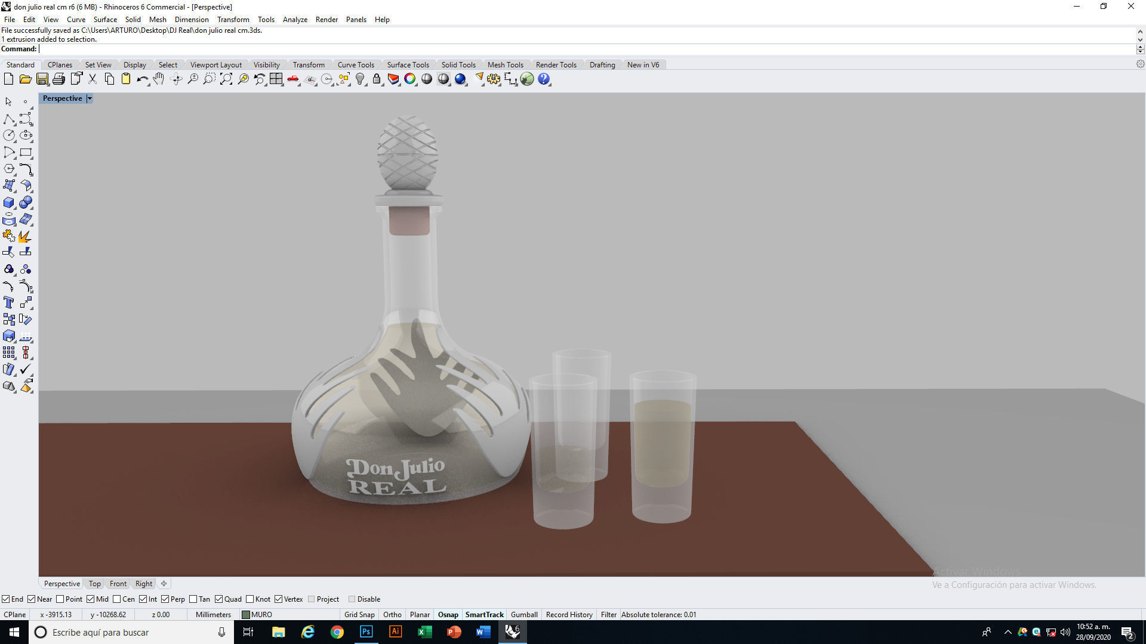Click the blue question mark Help icon
The width and height of the screenshot is (1146, 644).
point(544,79)
